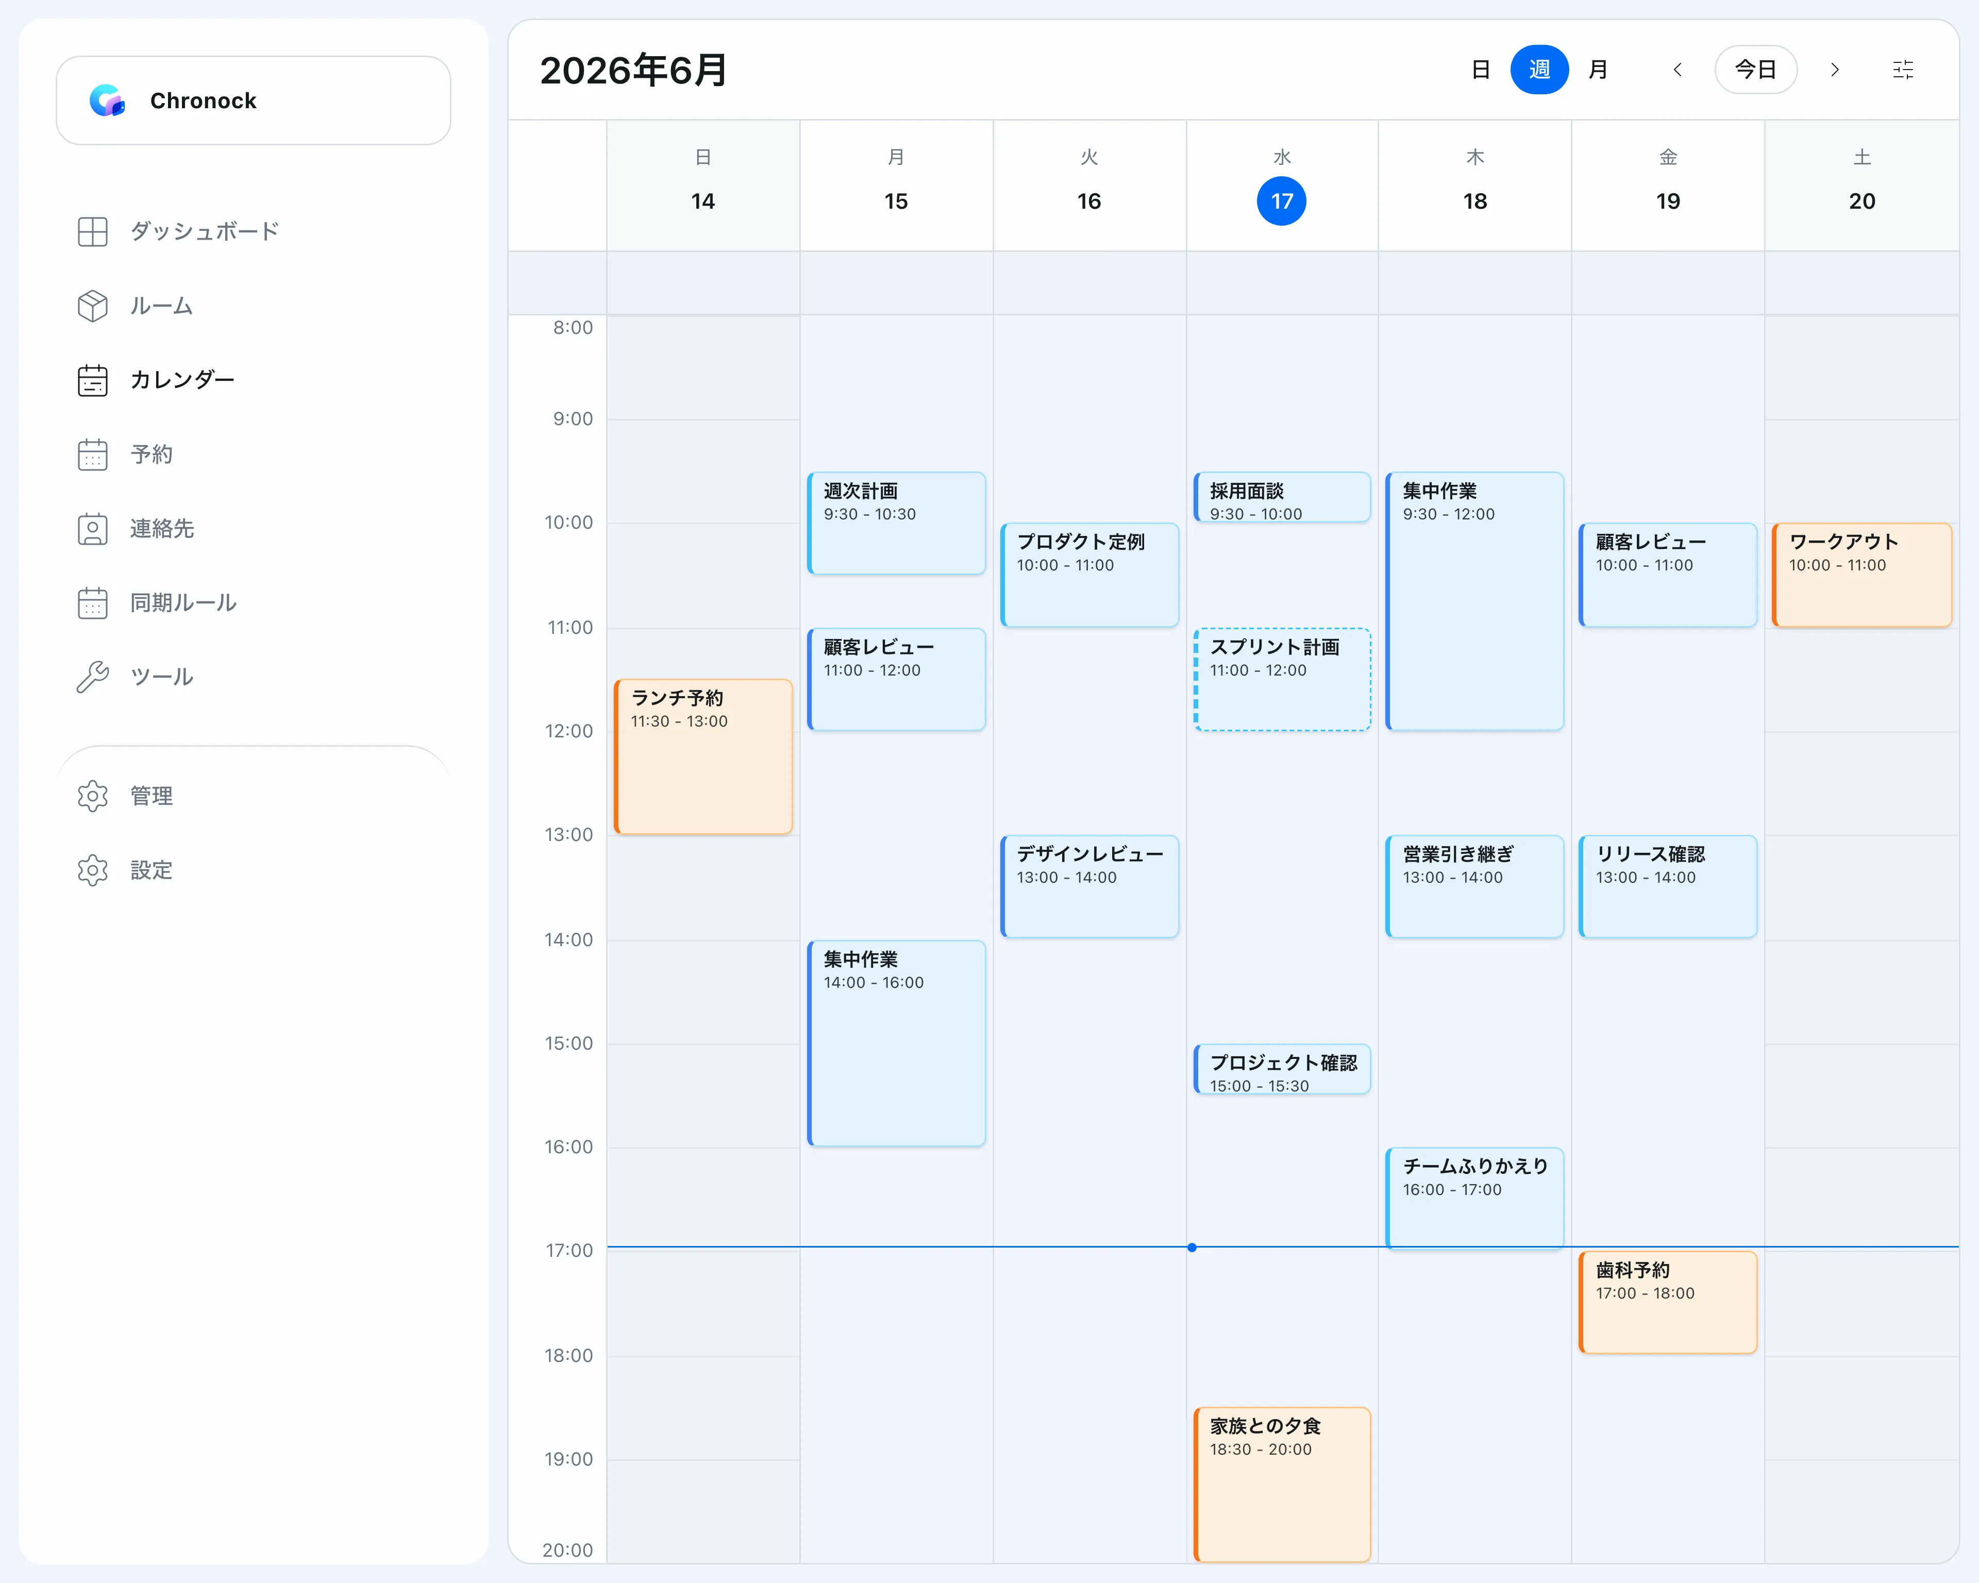Open Monday 顧客レビュー 11:00 event
1979x1583 pixels.
tap(896, 679)
